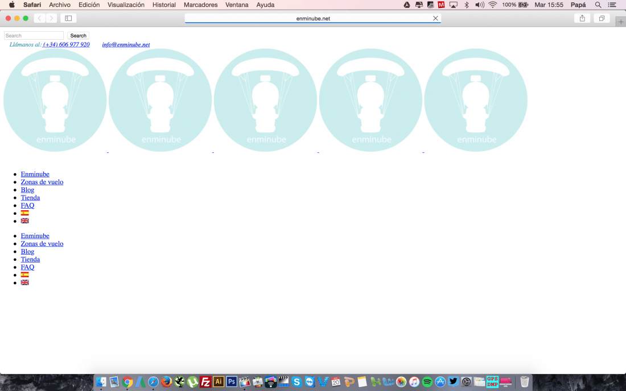Open the Apple menu
626x391 pixels.
coord(12,5)
